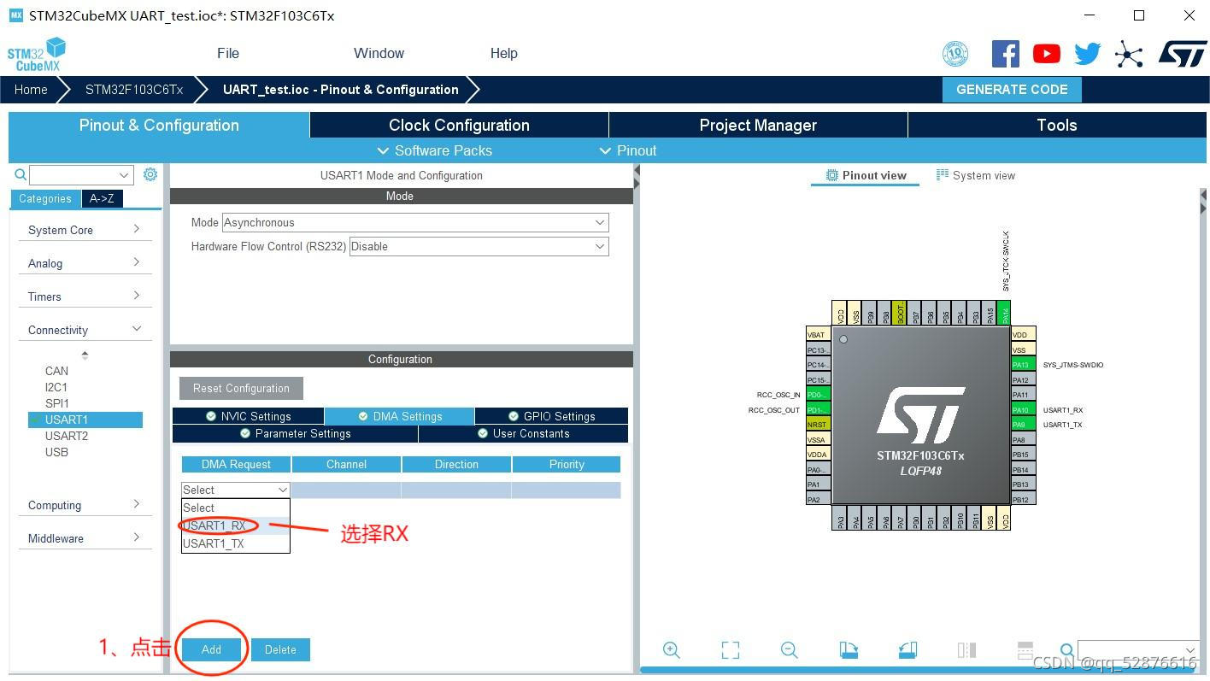Viewport: 1210px width, 681px height.
Task: Go to Home in the breadcrumb
Action: (x=31, y=90)
